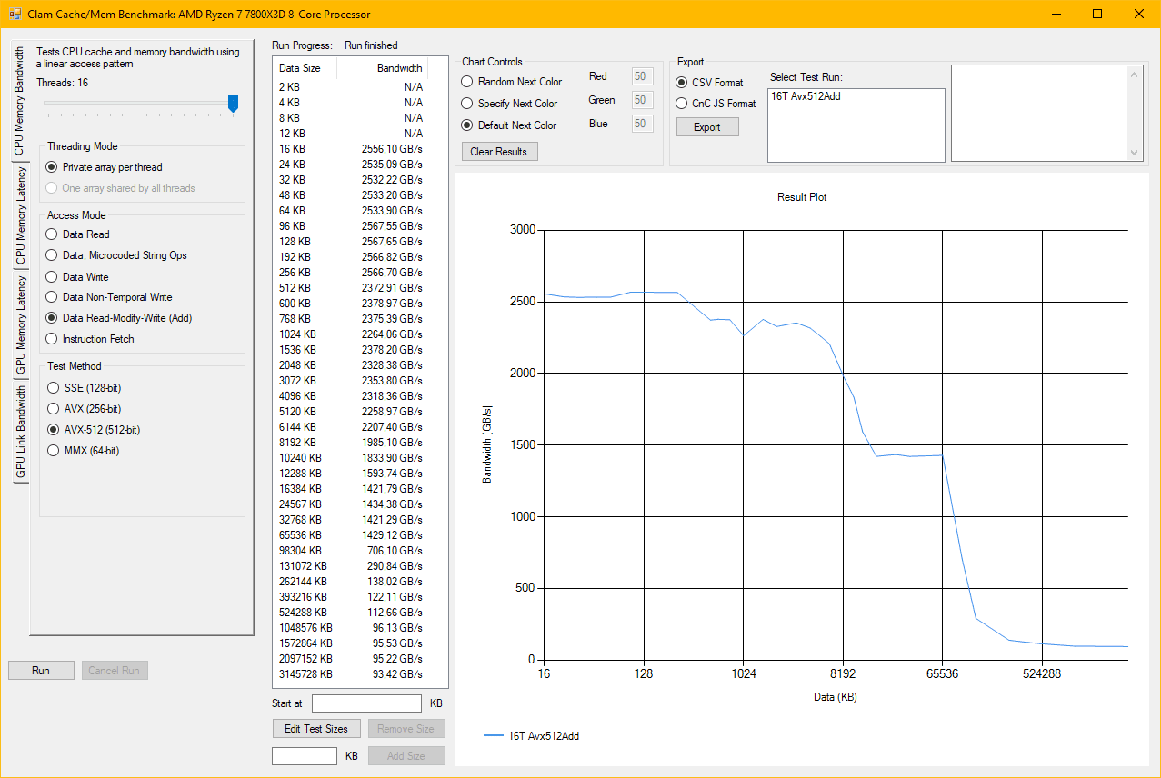Choose AVX (256-bit) test method
The image size is (1161, 778).
84,409
